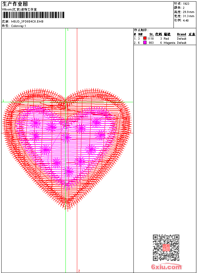This screenshot has height=273, width=197.
Task: Click the red seal stamp inside QR code
Action: pos(166,248)
